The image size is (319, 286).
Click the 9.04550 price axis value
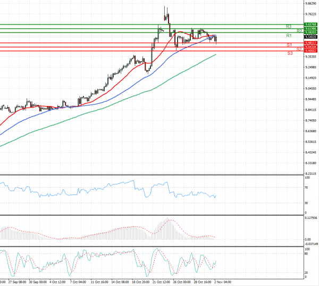[x=310, y=88]
